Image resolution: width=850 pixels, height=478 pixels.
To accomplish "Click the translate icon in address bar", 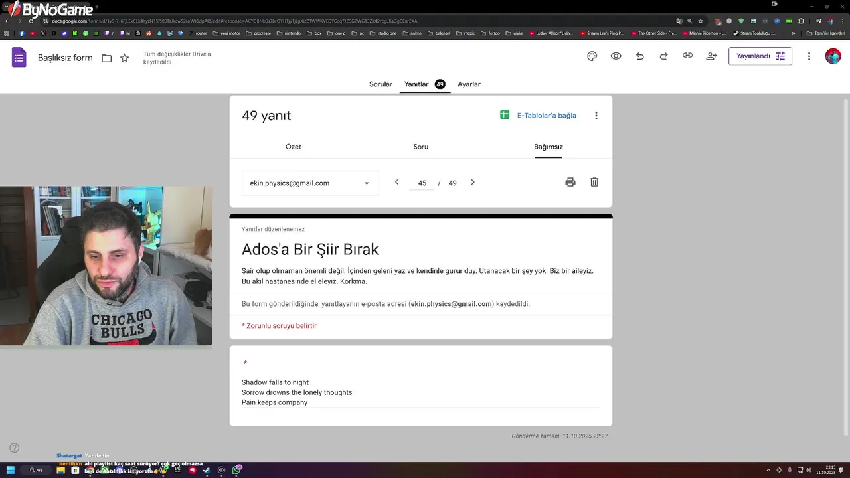I will (679, 21).
